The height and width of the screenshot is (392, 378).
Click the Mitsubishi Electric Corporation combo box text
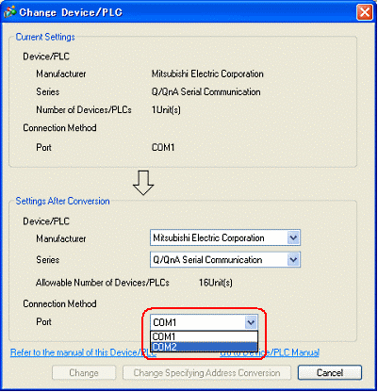[x=208, y=238]
